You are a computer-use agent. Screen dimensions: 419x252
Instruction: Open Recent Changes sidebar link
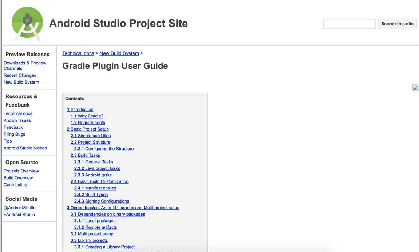(20, 75)
